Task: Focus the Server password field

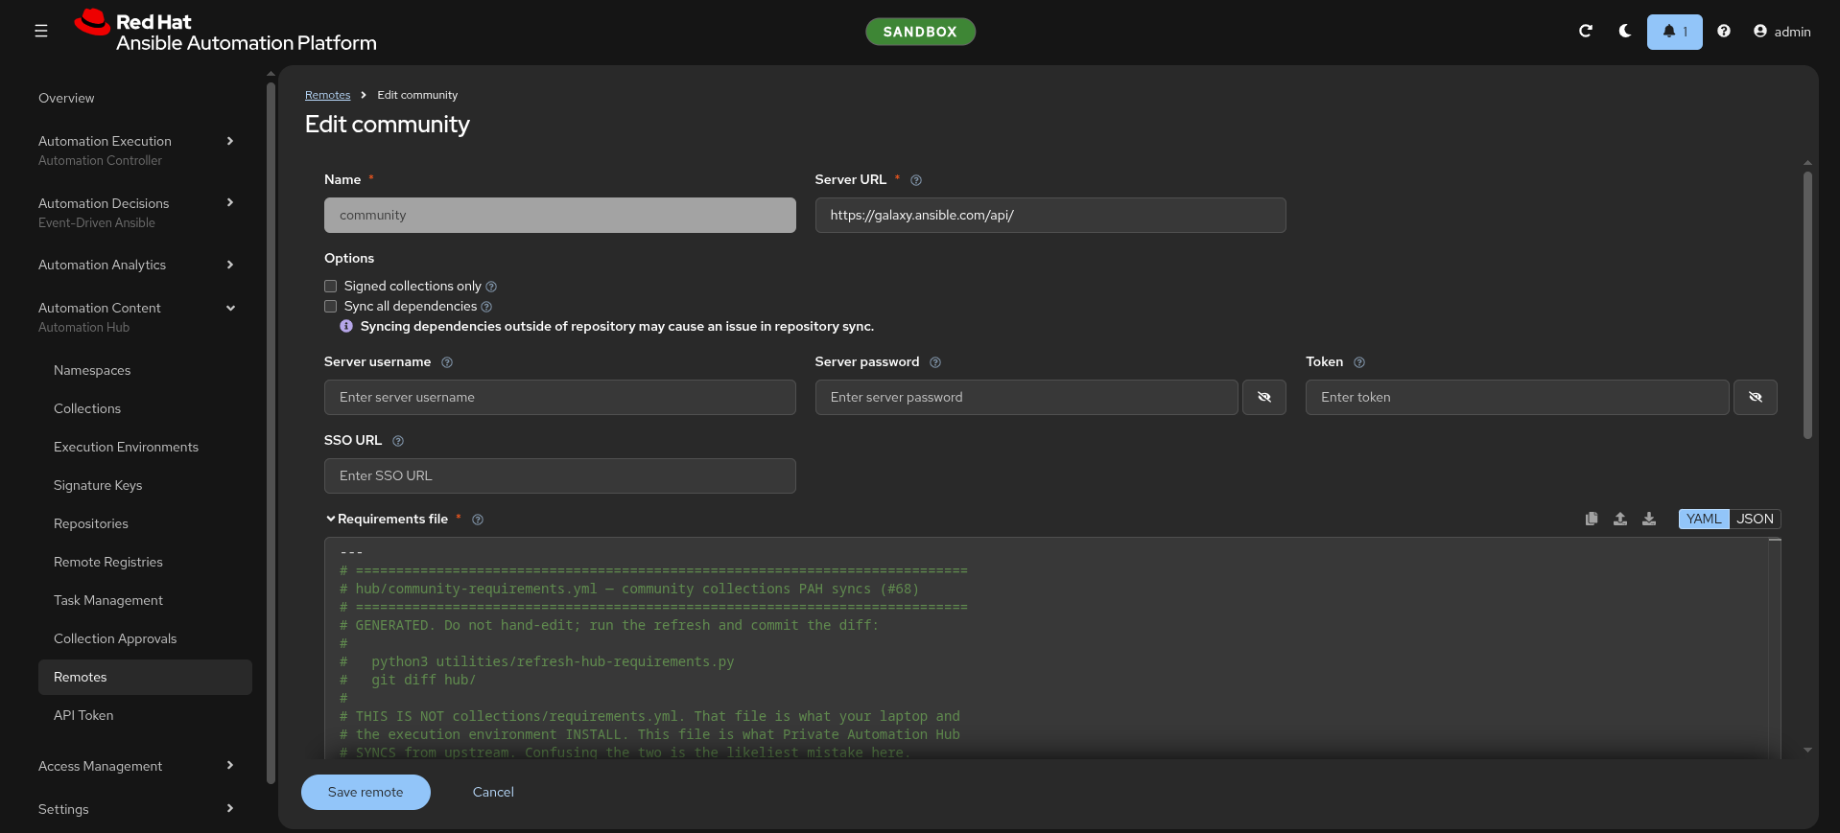Action: pos(1026,397)
